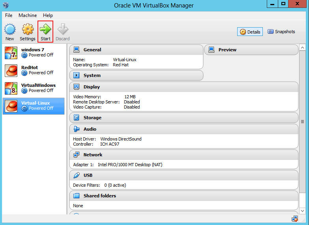Click the General section monitor icon
The image size is (309, 225).
click(76, 50)
